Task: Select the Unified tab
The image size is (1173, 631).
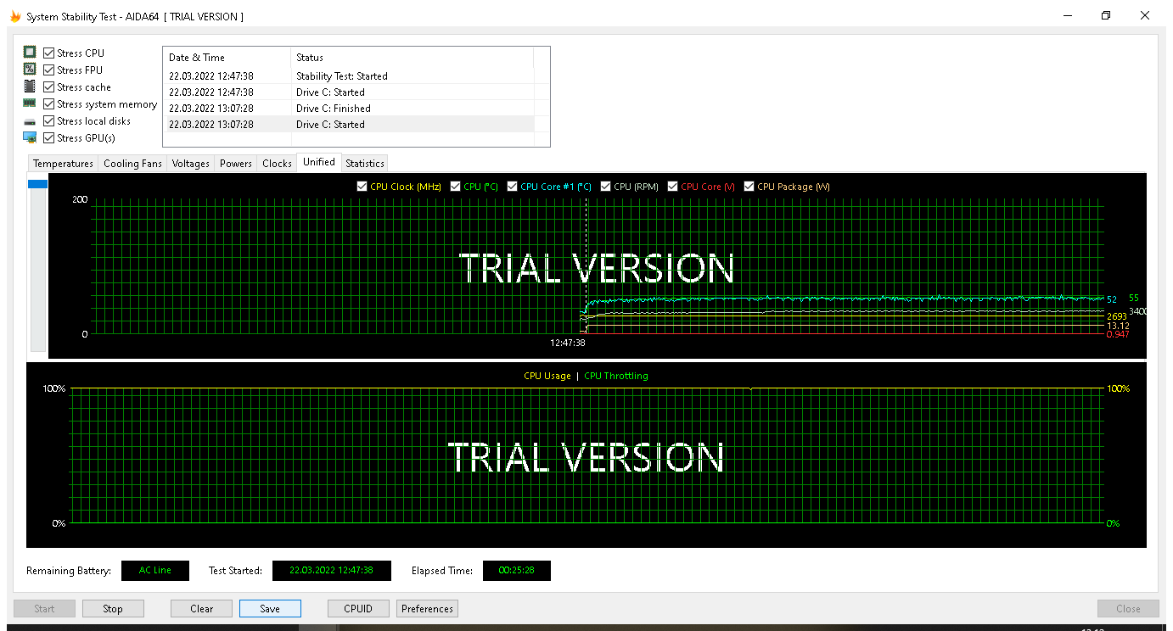Action: click(319, 162)
